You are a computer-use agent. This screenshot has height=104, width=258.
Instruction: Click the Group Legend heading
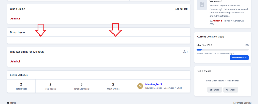18,32
